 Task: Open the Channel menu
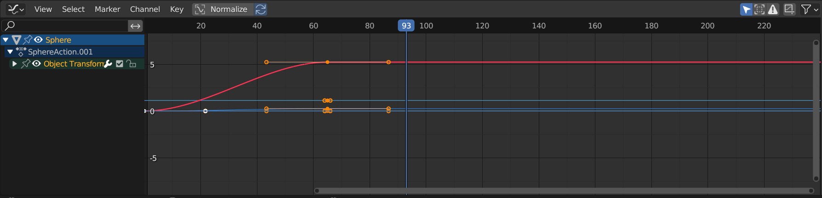point(145,9)
